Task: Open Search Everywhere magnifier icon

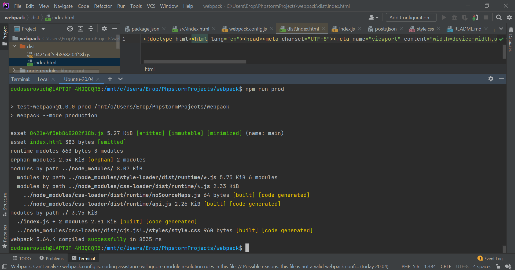Action: (x=499, y=17)
